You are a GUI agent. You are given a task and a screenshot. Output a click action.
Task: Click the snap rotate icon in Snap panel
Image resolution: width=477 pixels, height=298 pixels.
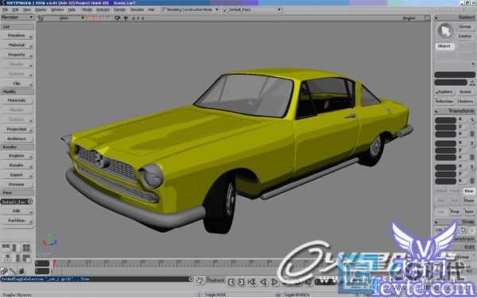[463, 230]
